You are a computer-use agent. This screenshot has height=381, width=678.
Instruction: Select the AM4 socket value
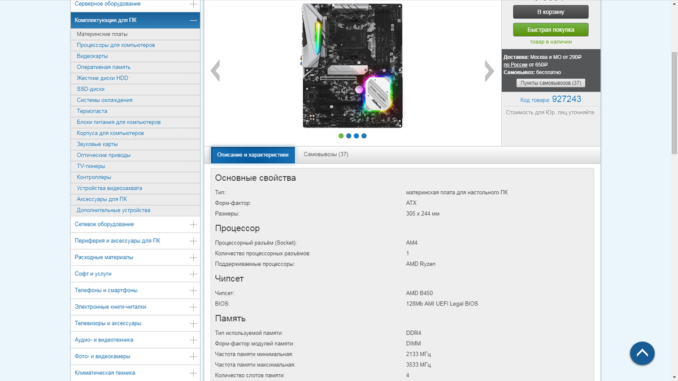[412, 243]
